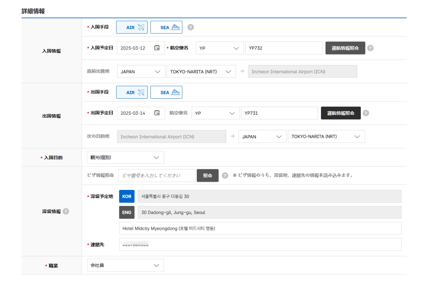Image resolution: width=427 pixels, height=284 pixels.
Task: Open calendar picker for 入国予定日
Action: pyautogui.click(x=157, y=48)
